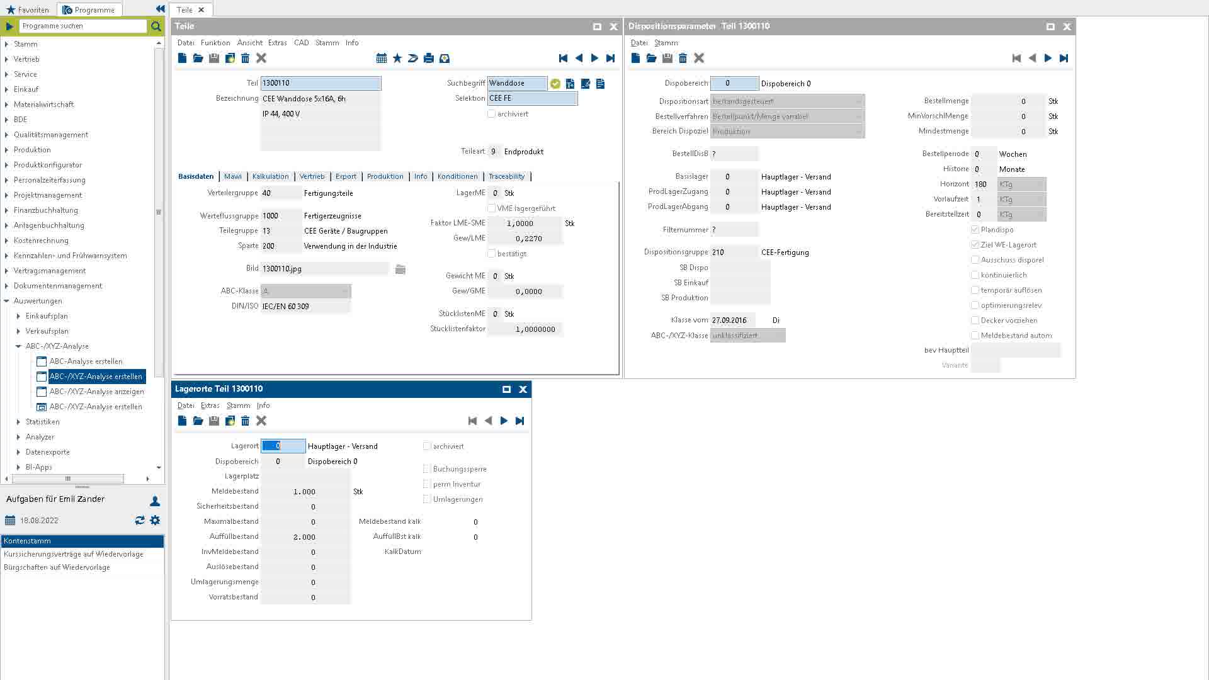Collapse Auswertungen tree node

(x=6, y=301)
